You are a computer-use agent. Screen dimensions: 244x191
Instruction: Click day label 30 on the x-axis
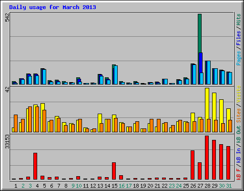(x=222, y=186)
